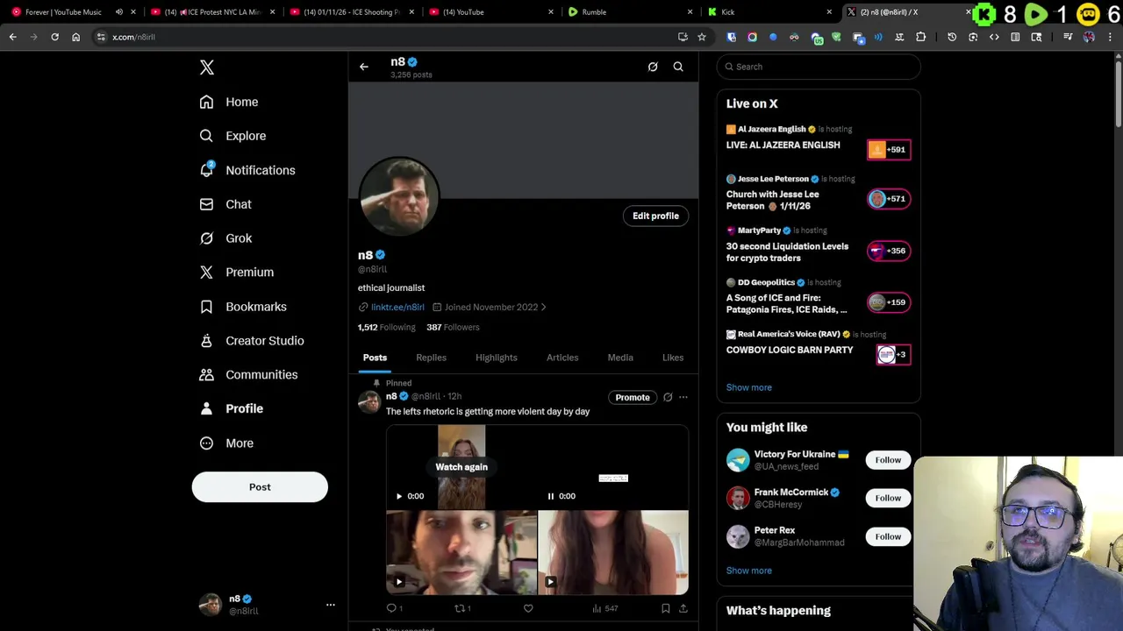Open Communities in sidebar
Image resolution: width=1123 pixels, height=631 pixels.
[x=248, y=375]
